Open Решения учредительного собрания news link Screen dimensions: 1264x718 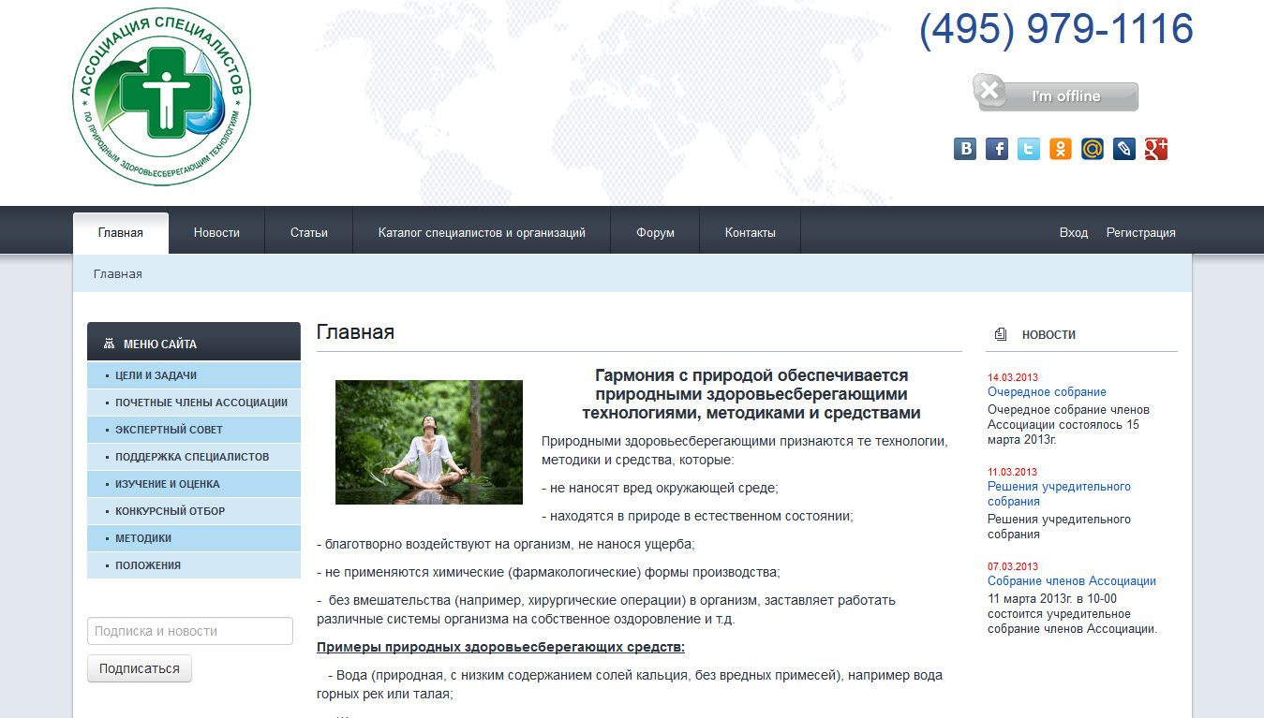point(1059,494)
